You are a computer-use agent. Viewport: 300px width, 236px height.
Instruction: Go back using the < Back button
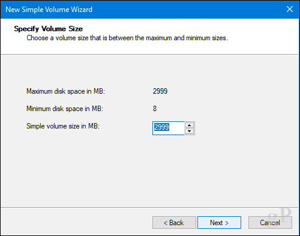[x=174, y=222]
